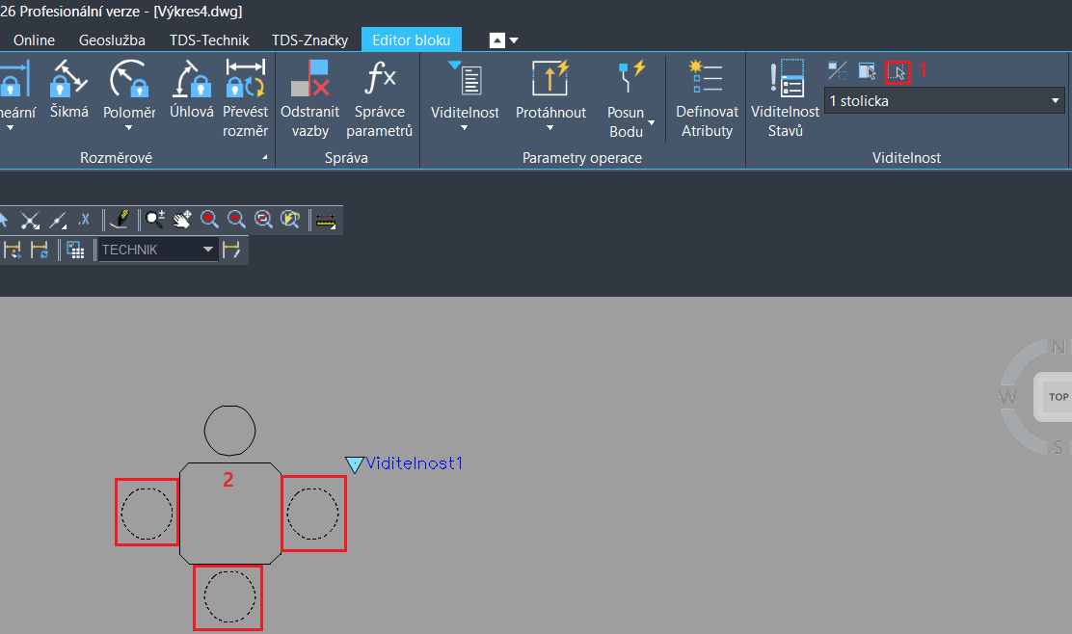1072x634 pixels.
Task: Select the Úhlová angular constraint tool
Action: 191,79
